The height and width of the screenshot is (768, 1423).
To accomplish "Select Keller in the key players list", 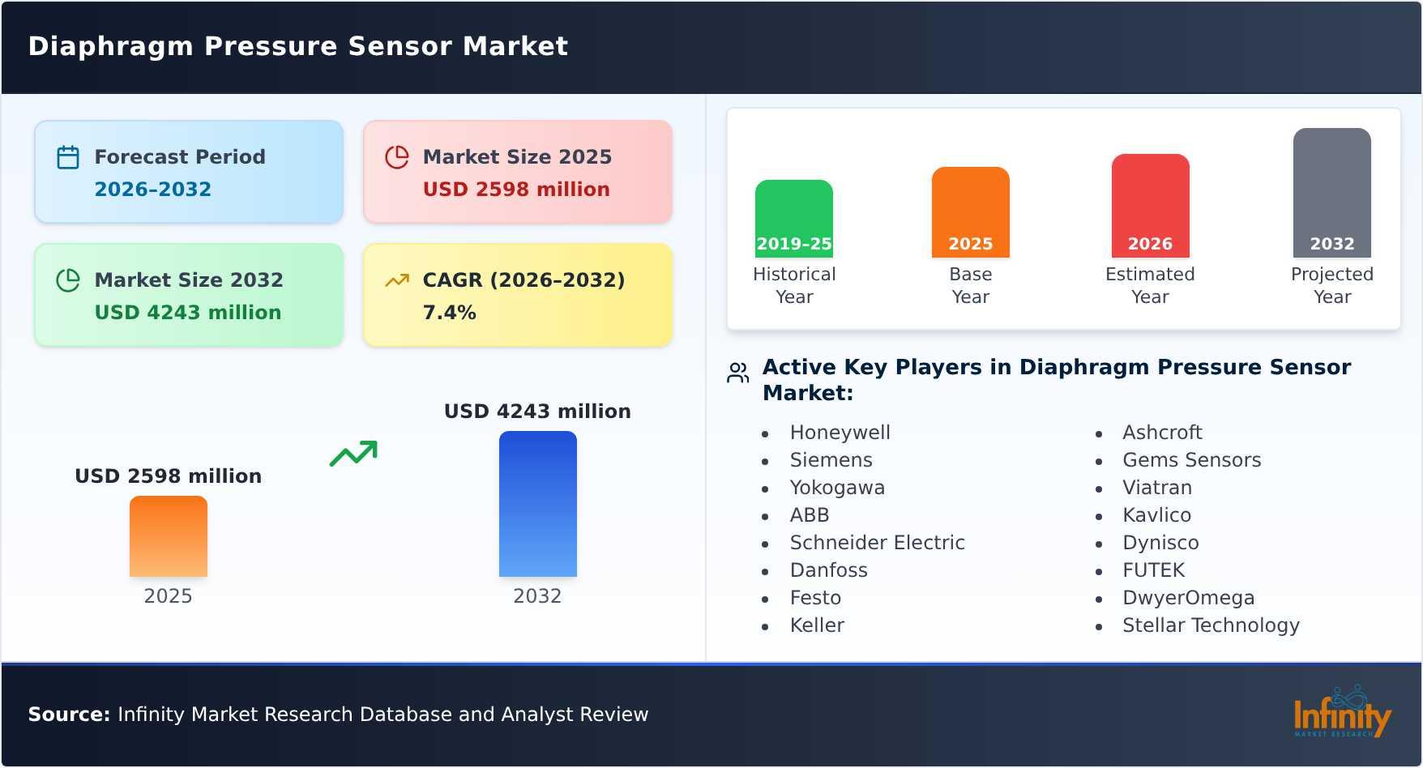I will [818, 625].
